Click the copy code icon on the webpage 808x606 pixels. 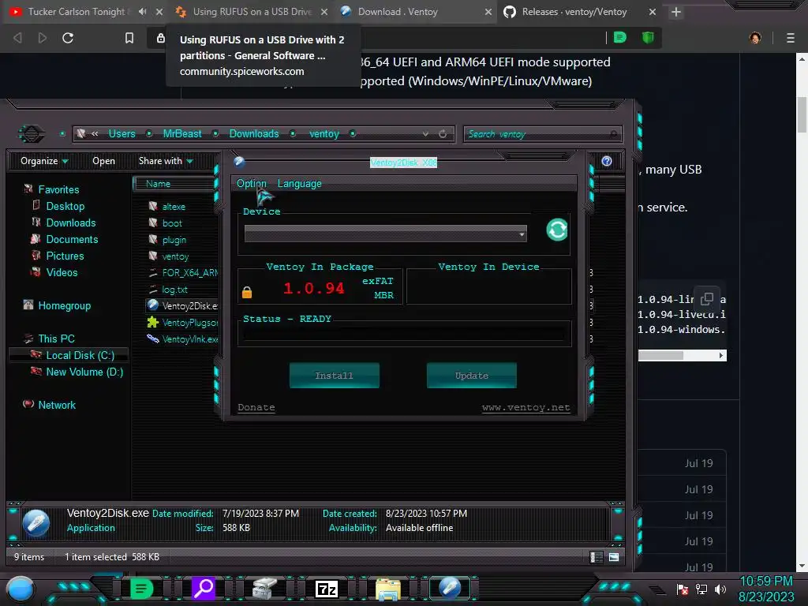click(x=707, y=298)
